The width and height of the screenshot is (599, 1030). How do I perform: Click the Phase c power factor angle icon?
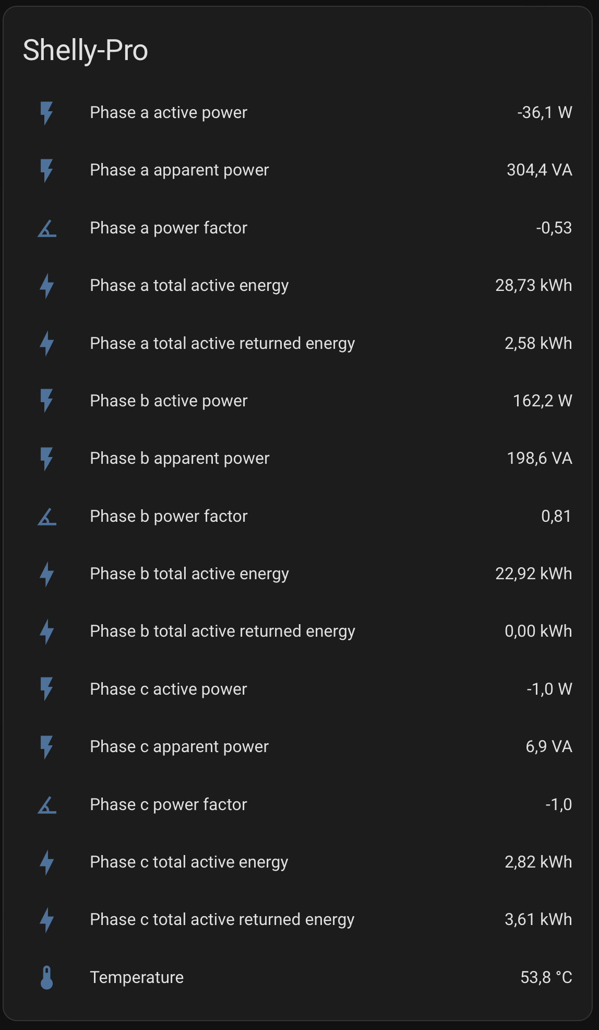pos(47,805)
